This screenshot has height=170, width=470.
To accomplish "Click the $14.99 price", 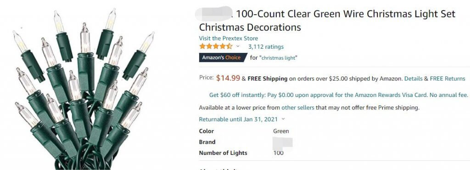I will pyautogui.click(x=228, y=78).
